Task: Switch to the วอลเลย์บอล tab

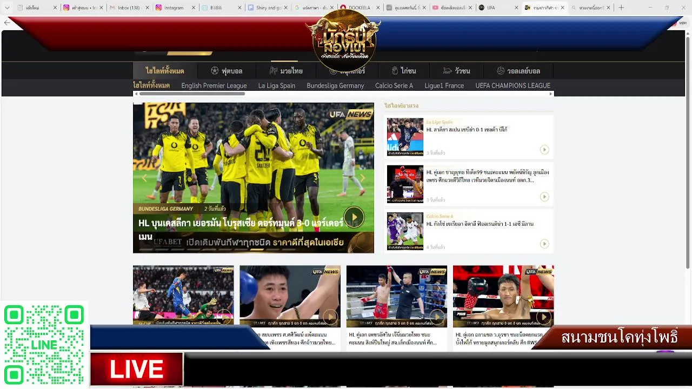Action: [518, 71]
